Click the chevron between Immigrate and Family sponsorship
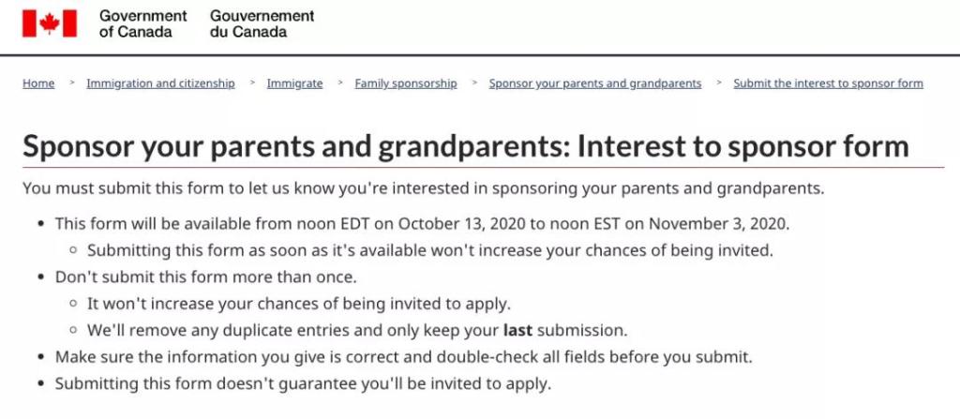960x419 pixels. pyautogui.click(x=339, y=83)
